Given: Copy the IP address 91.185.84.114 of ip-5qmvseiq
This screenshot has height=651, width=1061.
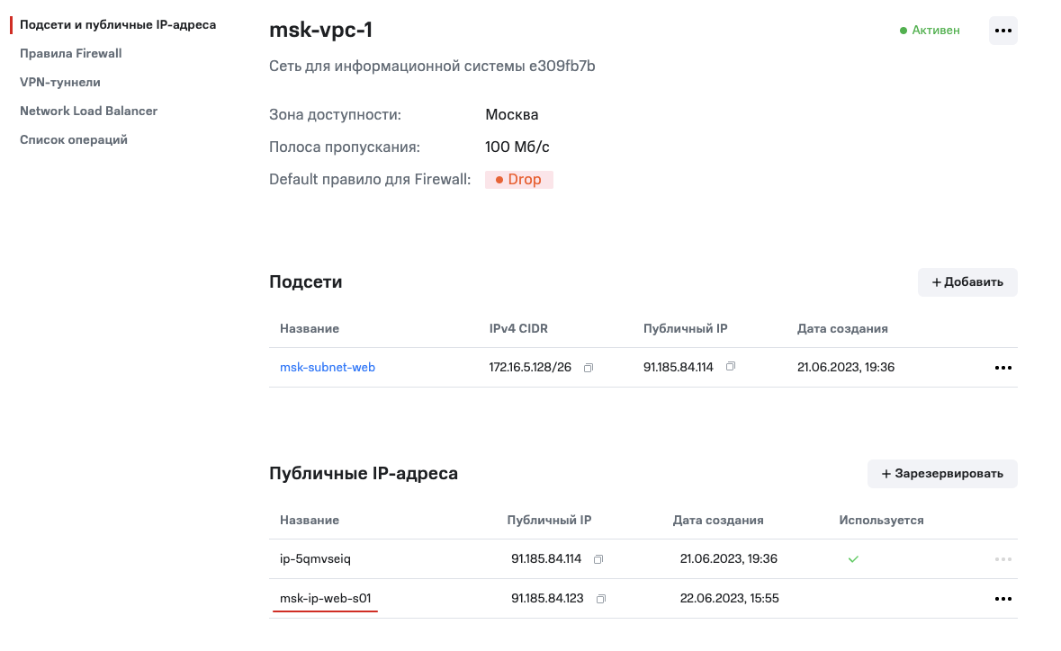Looking at the screenshot, I should pyautogui.click(x=598, y=559).
